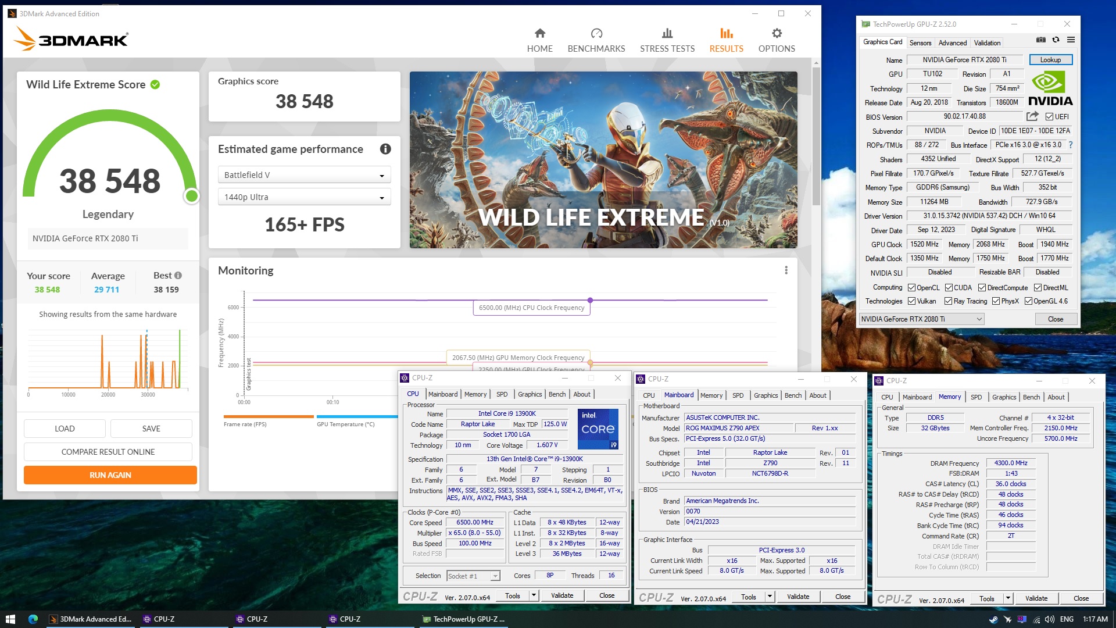The height and width of the screenshot is (628, 1116).
Task: Click Lookup button in GPU-Z
Action: [1050, 60]
